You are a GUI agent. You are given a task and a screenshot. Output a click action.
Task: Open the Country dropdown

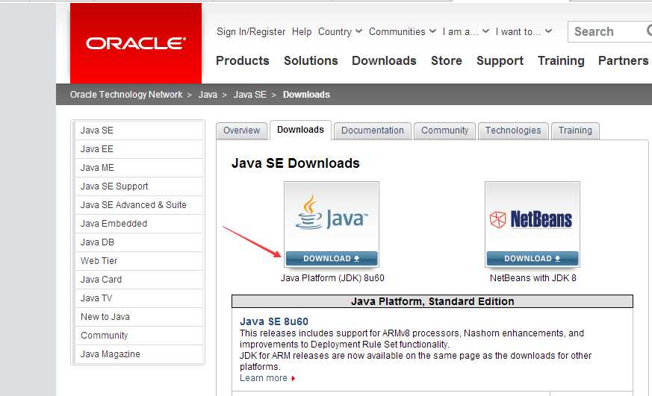click(x=340, y=31)
